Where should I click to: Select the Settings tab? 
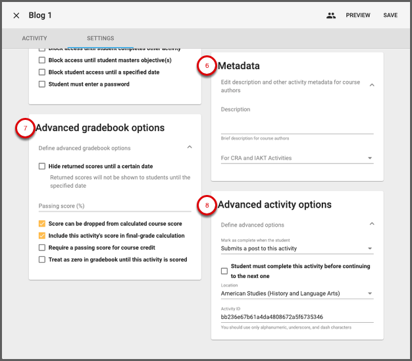[100, 39]
